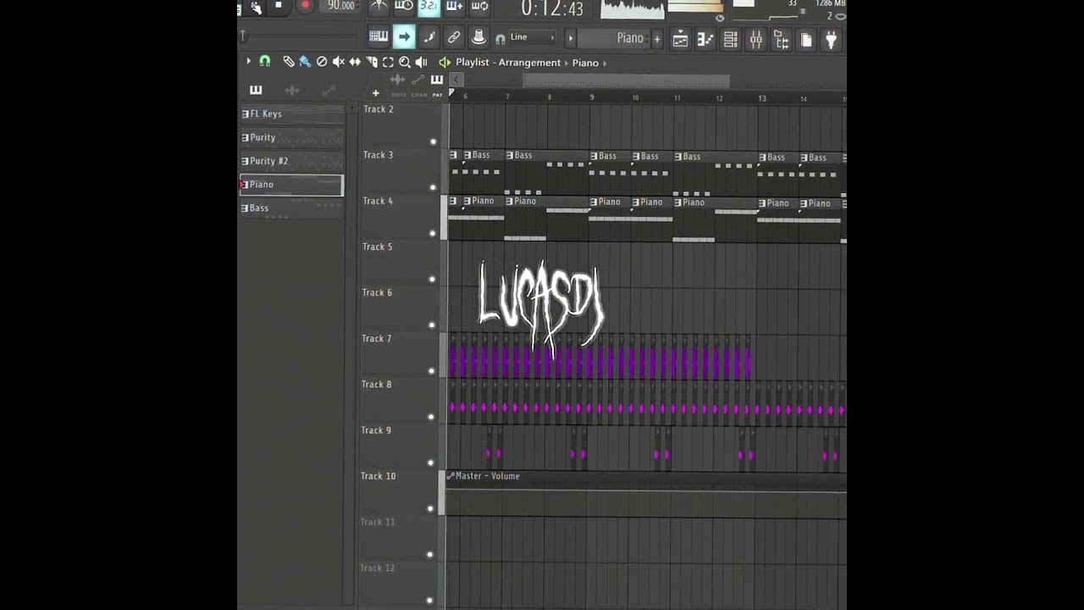Enable typing keyboard to piano
Screen dimensions: 1084x610
379,37
